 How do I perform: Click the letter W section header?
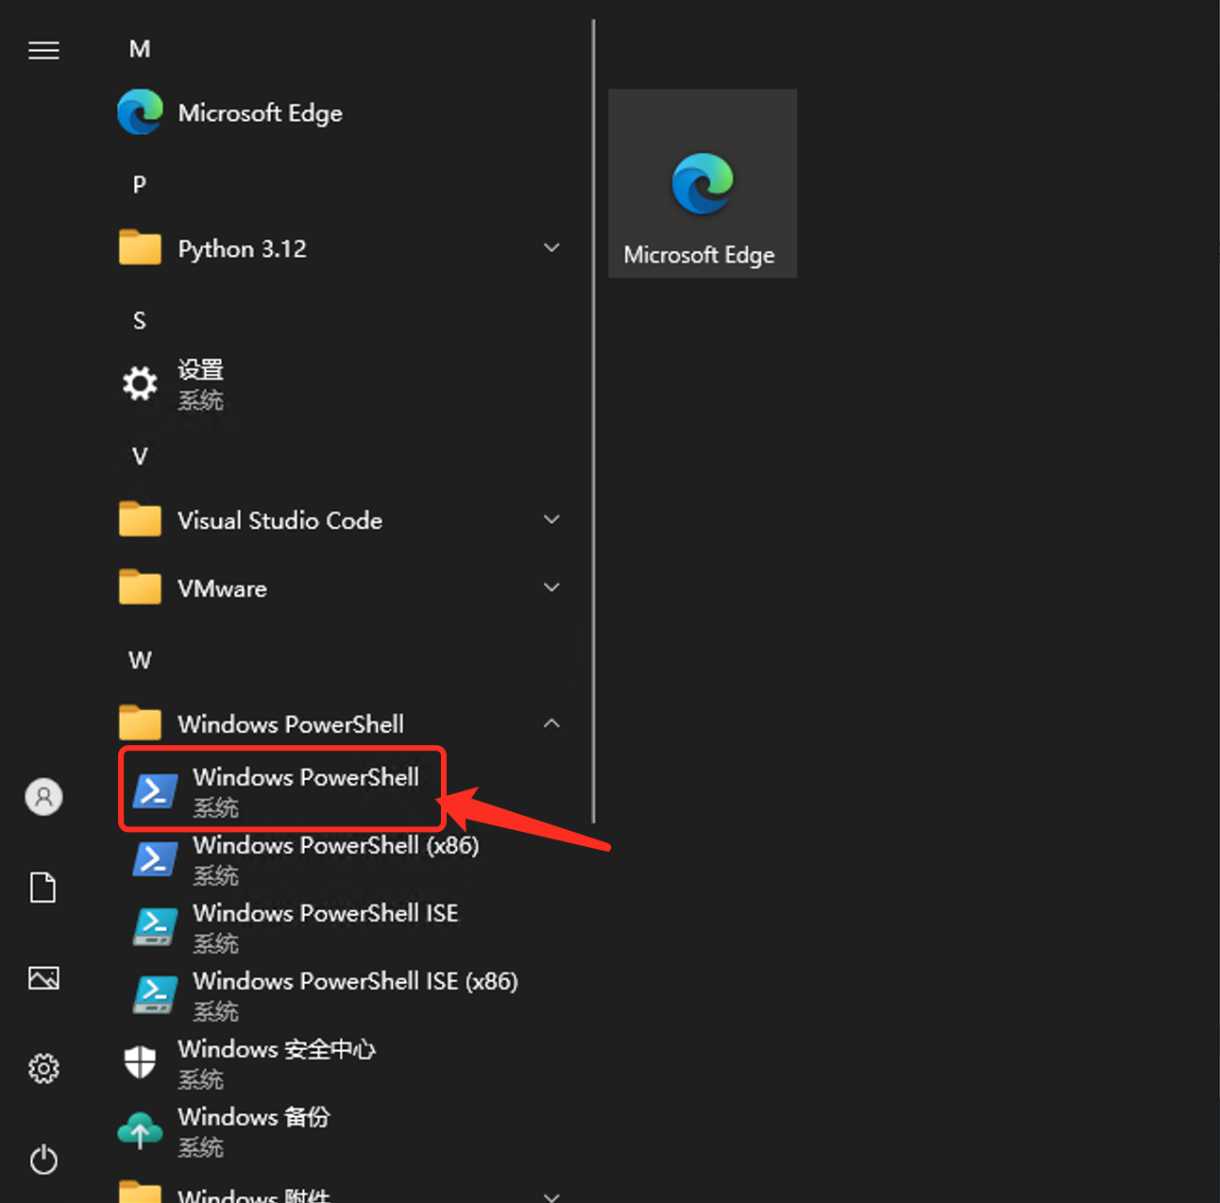pos(140,660)
